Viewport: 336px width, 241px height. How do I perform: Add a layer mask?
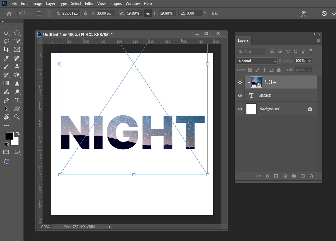pyautogui.click(x=276, y=176)
